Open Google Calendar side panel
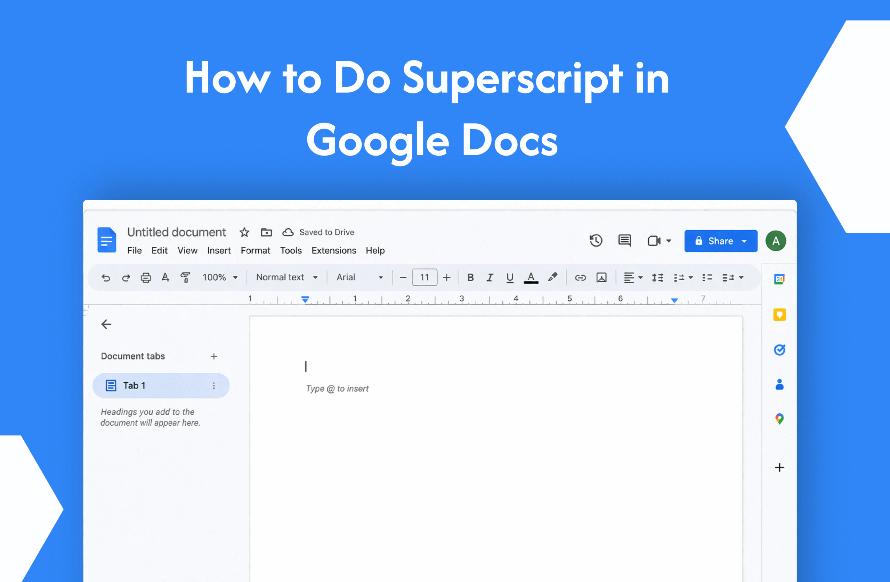 (x=779, y=279)
